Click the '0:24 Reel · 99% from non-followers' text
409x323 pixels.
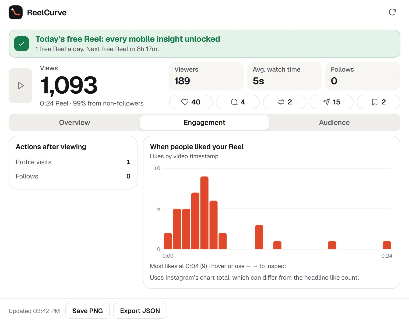point(92,103)
